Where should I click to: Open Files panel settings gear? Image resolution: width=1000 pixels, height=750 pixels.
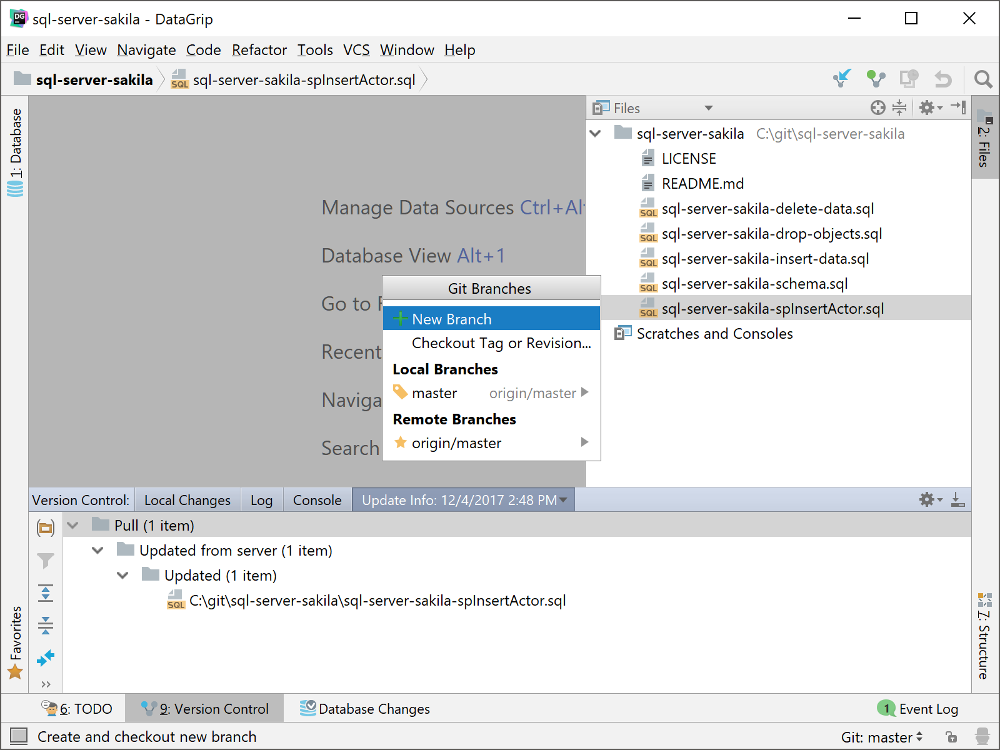coord(929,108)
